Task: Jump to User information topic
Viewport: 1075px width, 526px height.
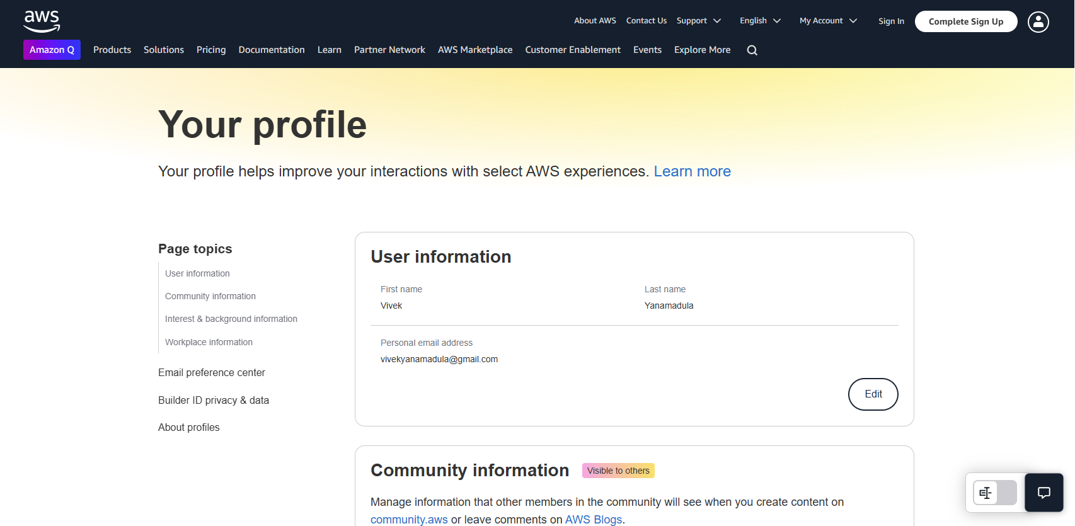Action: click(197, 273)
